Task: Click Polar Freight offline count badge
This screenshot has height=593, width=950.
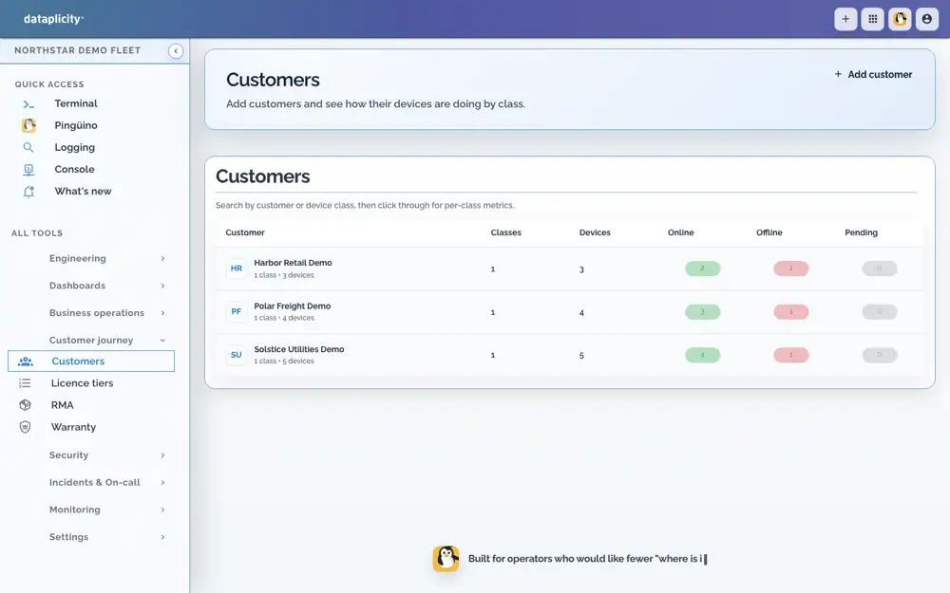Action: [790, 311]
